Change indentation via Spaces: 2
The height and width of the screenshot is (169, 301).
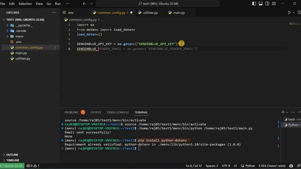coord(212,166)
